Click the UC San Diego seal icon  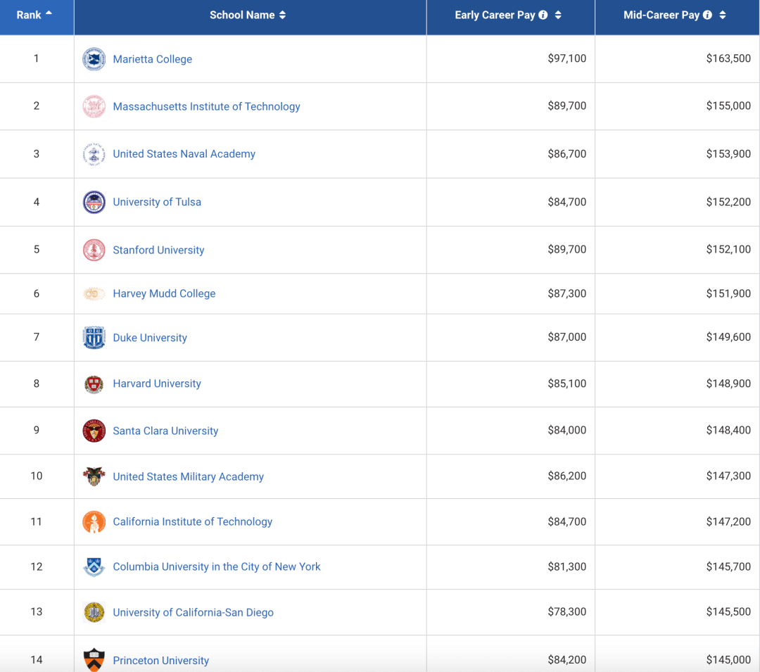pos(94,612)
